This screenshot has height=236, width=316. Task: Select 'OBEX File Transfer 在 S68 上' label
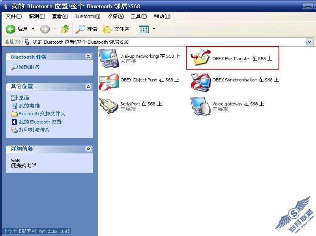(242, 59)
